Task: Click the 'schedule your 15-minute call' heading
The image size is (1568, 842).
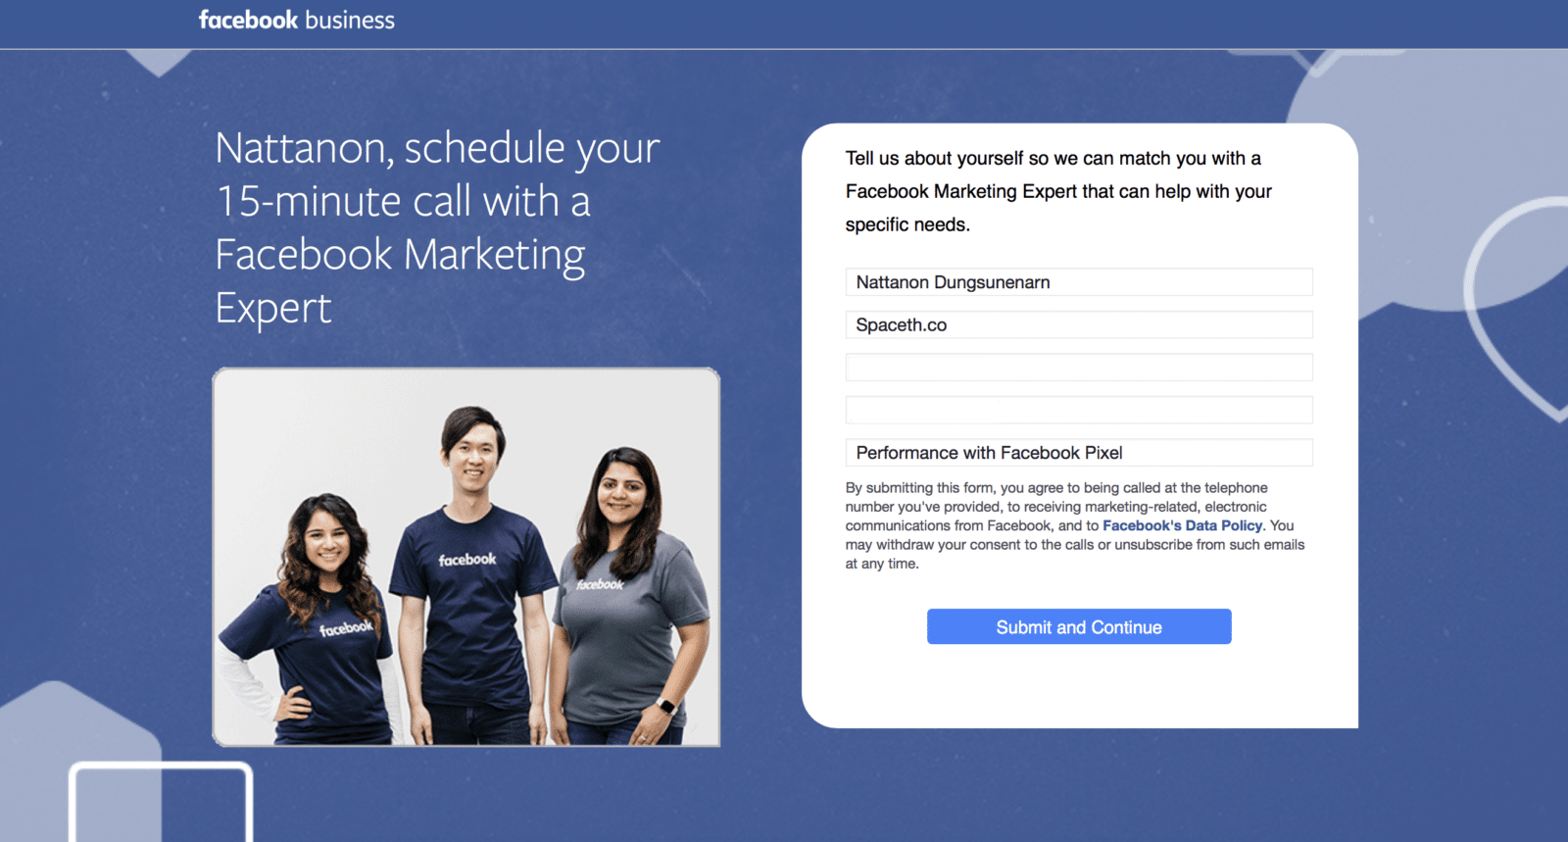Action: pos(436,227)
